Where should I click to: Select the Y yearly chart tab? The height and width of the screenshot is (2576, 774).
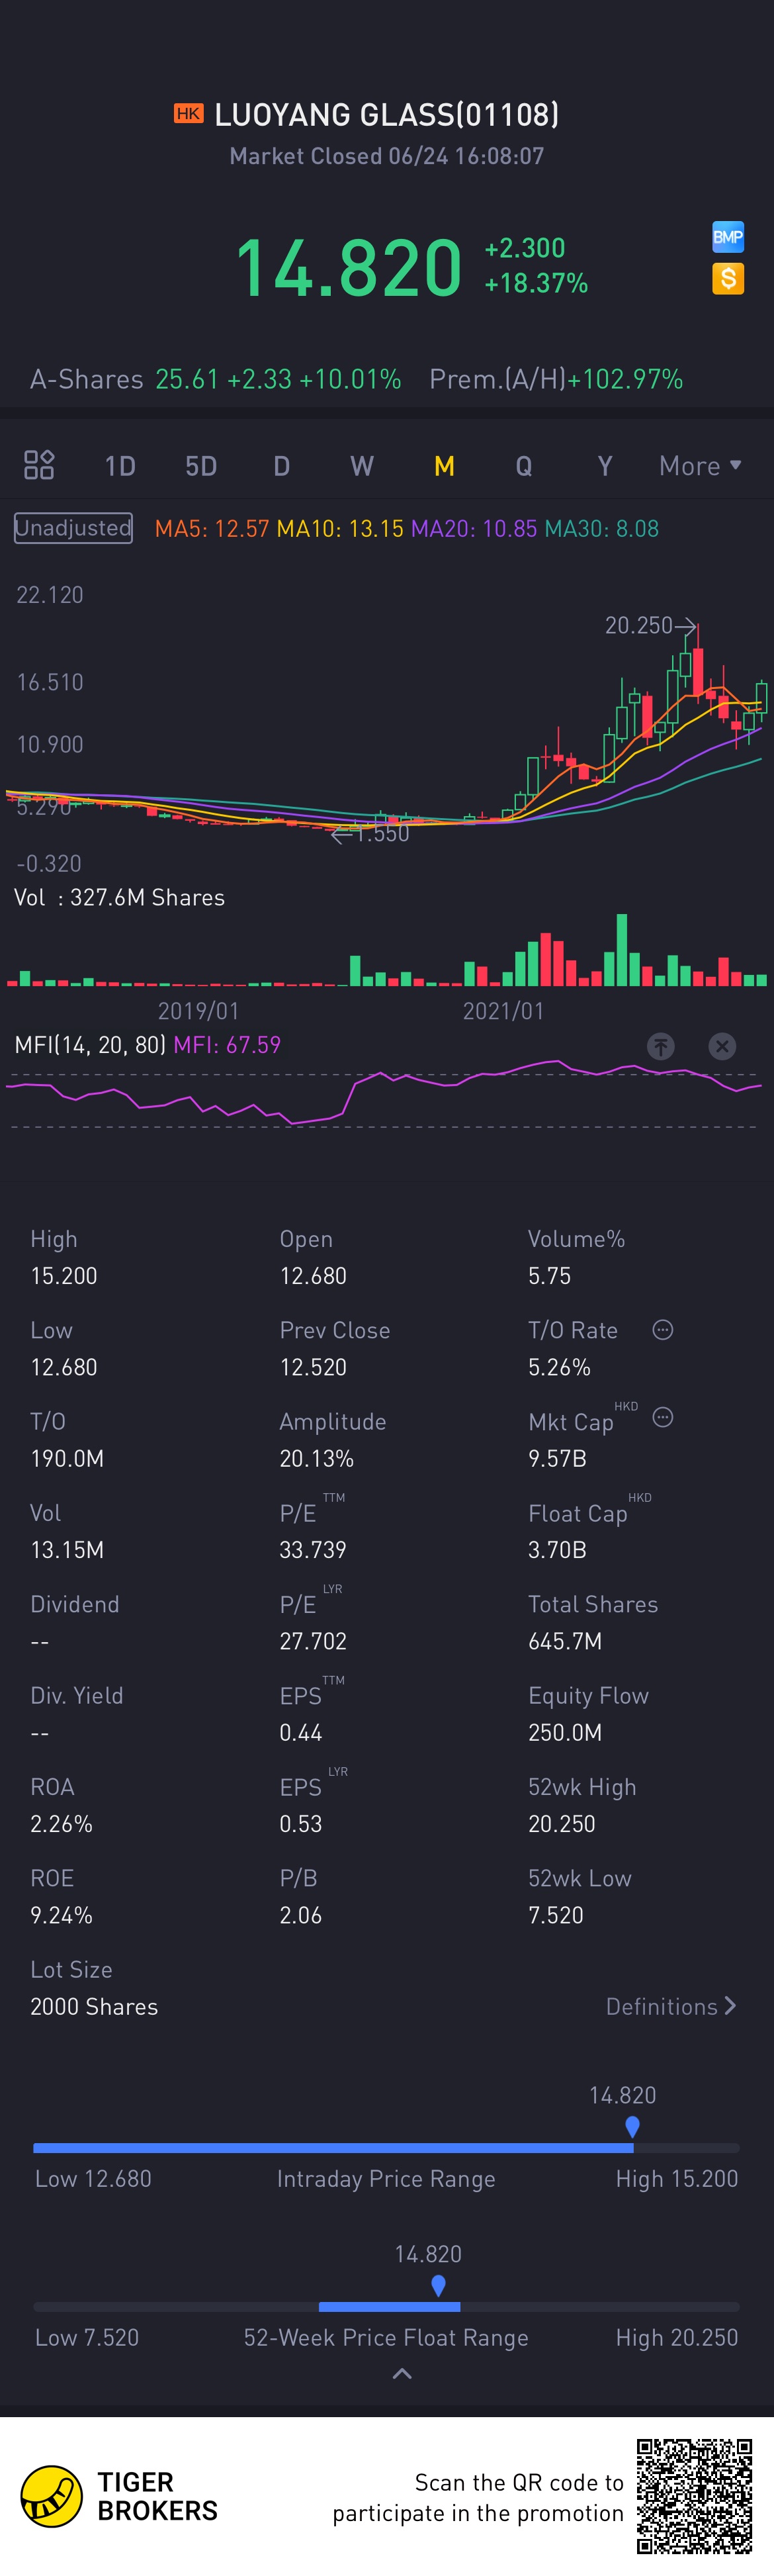click(604, 466)
